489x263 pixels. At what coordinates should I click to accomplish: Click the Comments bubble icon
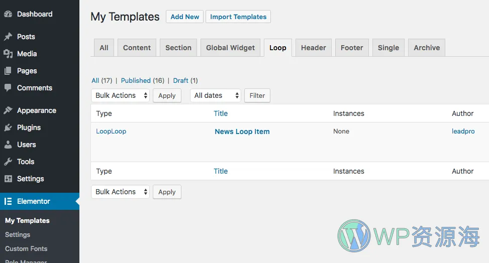click(x=8, y=88)
